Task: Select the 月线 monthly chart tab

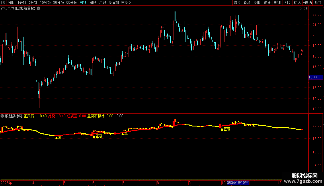Action: (x=102, y=3)
